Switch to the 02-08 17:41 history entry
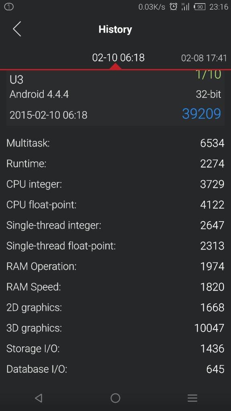The width and height of the screenshot is (231, 411). pos(204,58)
